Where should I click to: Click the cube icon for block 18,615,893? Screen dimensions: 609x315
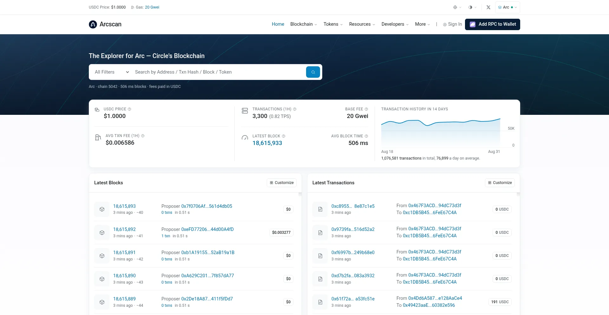click(x=102, y=209)
